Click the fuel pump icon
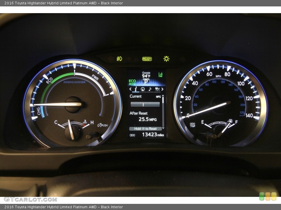This screenshot has width=281, height=210. click(230, 121)
